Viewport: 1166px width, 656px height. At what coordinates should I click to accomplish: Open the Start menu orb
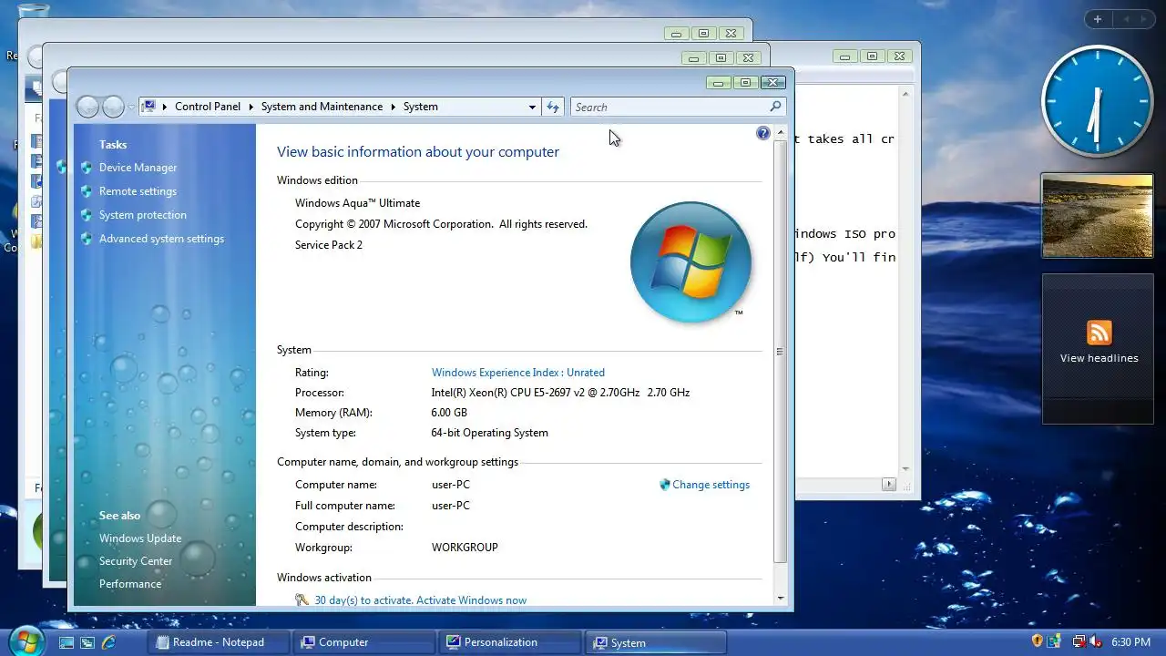click(x=26, y=641)
